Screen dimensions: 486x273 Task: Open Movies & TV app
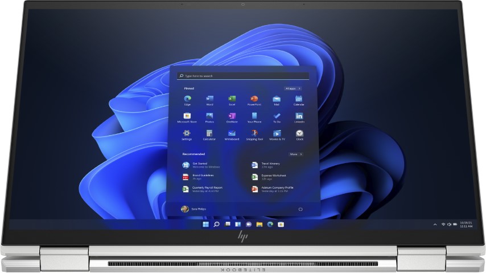pos(277,135)
